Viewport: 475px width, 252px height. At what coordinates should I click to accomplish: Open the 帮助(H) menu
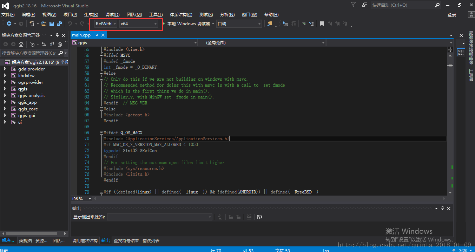coord(271,14)
